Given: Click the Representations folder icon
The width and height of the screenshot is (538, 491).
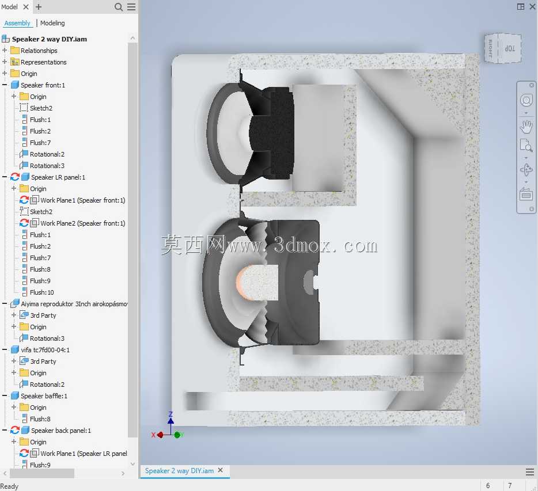Looking at the screenshot, I should tap(15, 62).
